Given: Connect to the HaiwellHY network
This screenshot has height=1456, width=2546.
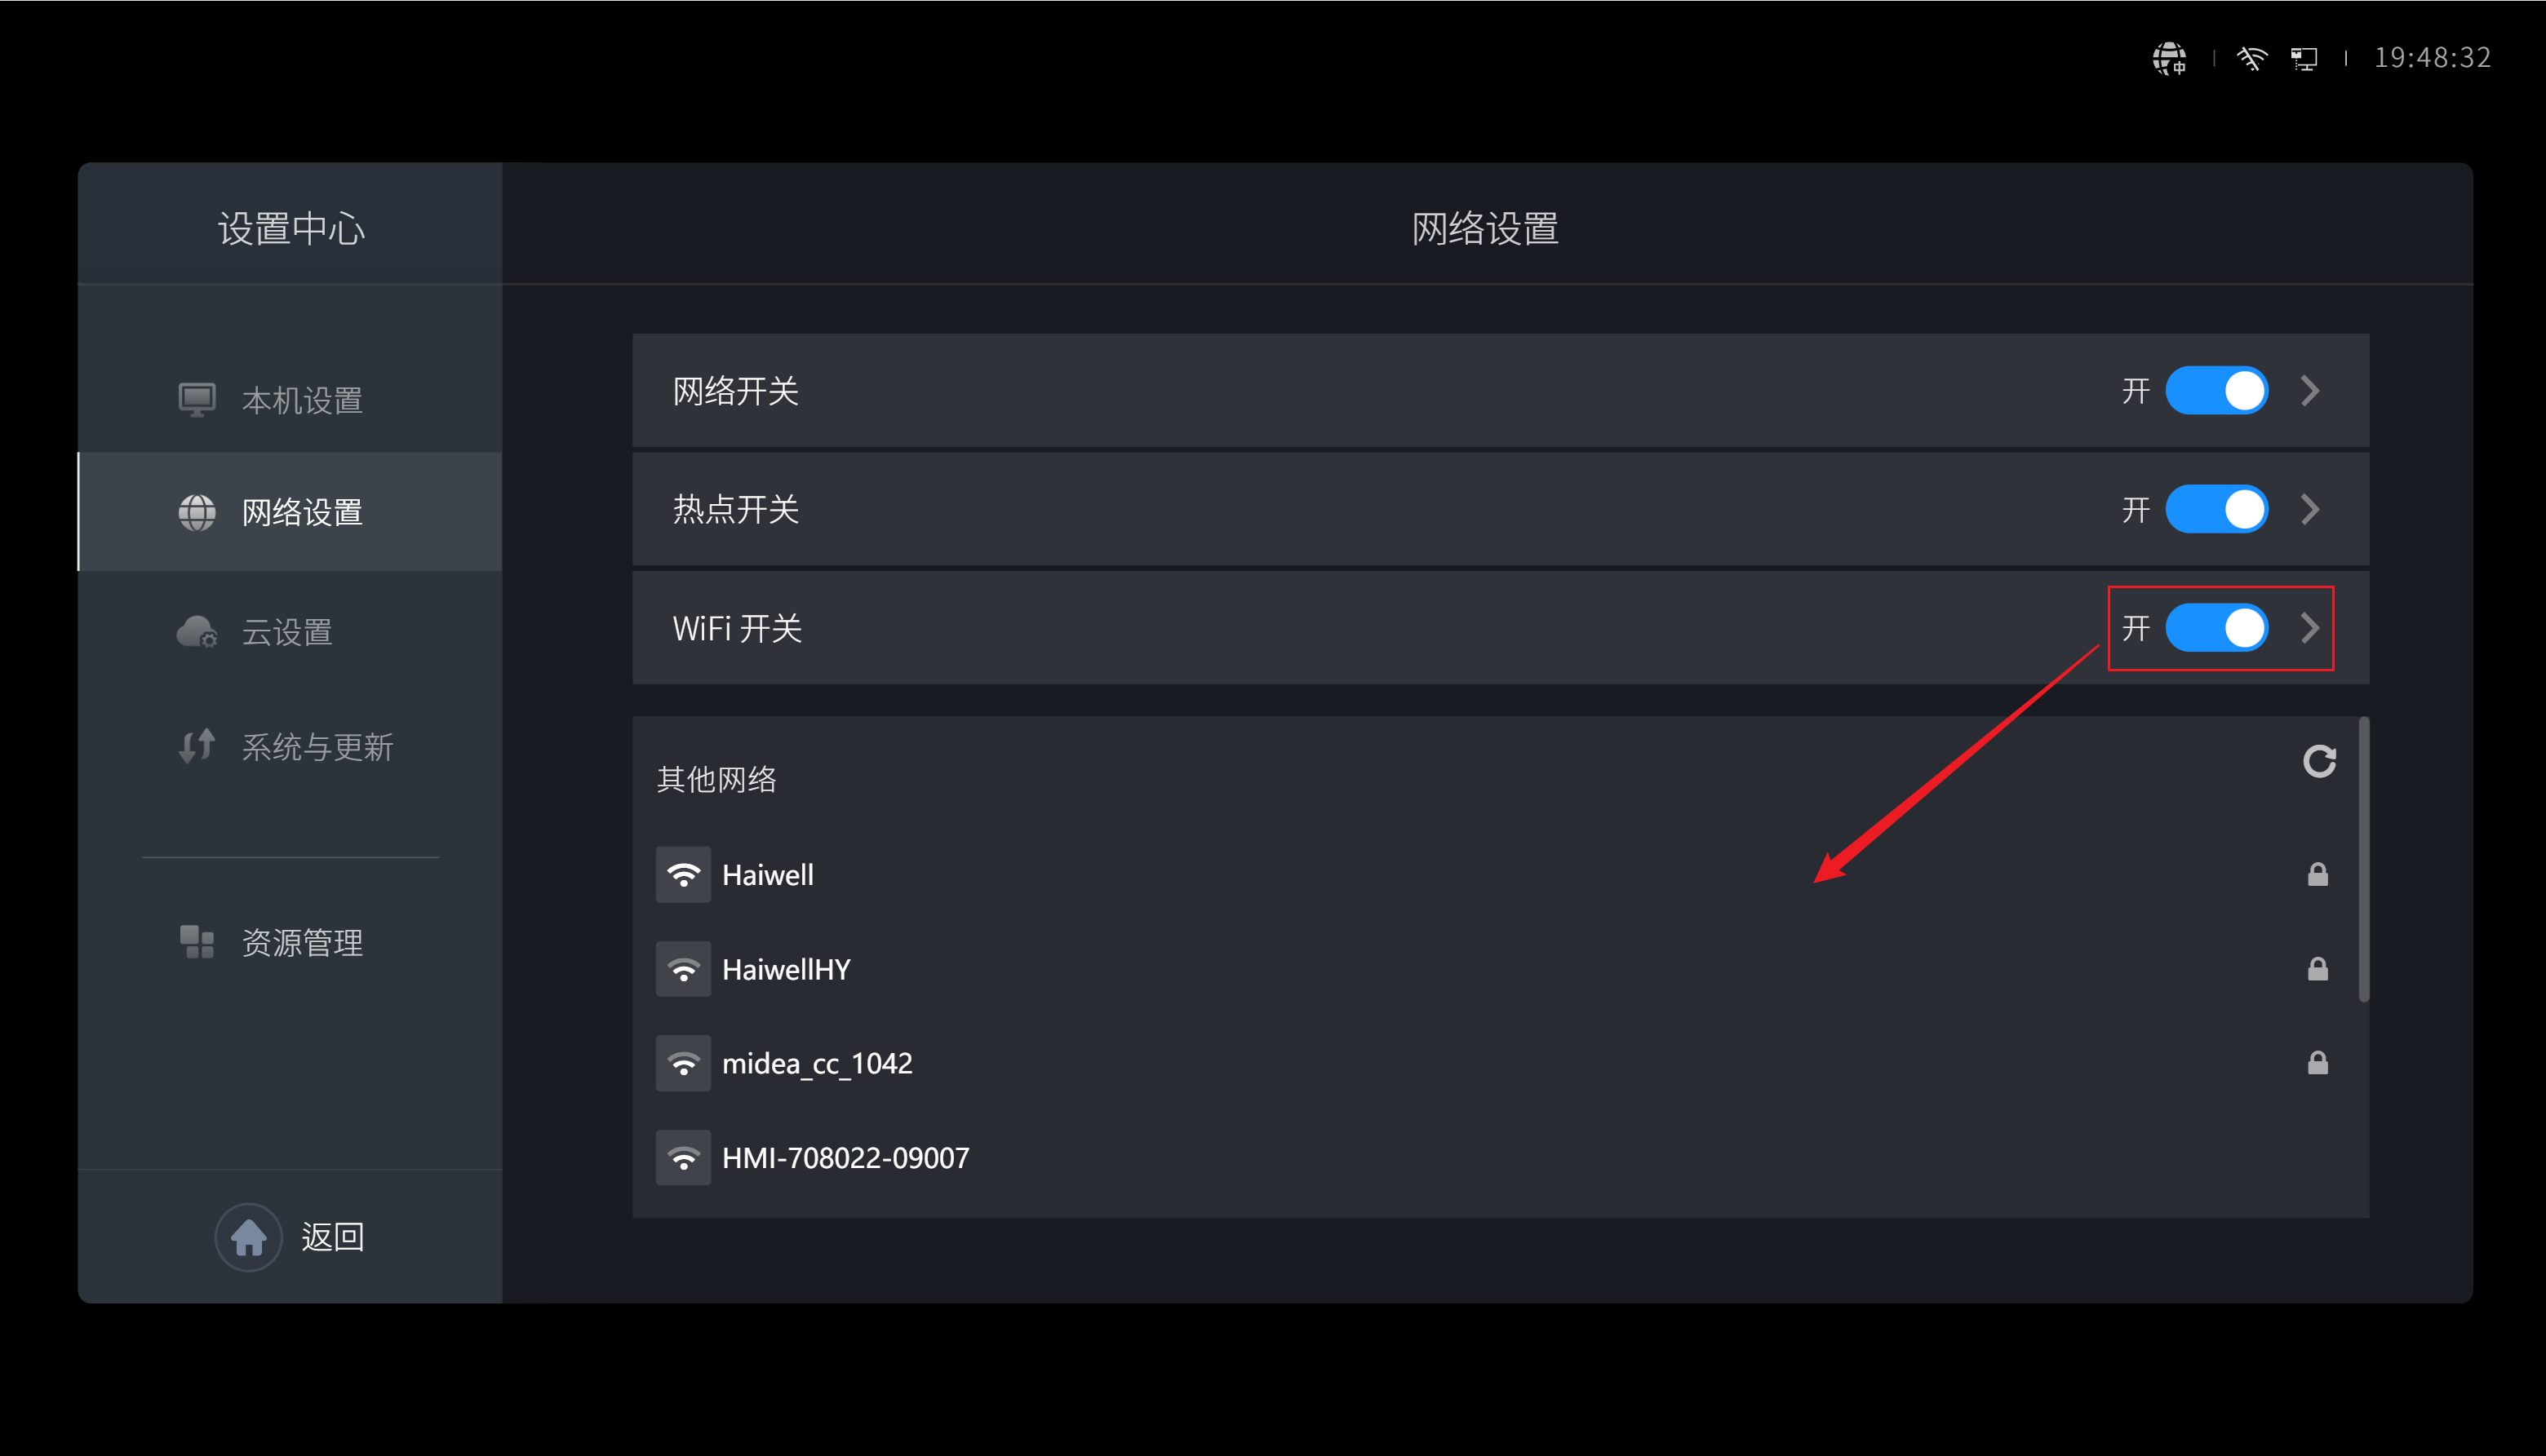Looking at the screenshot, I should 1501,969.
